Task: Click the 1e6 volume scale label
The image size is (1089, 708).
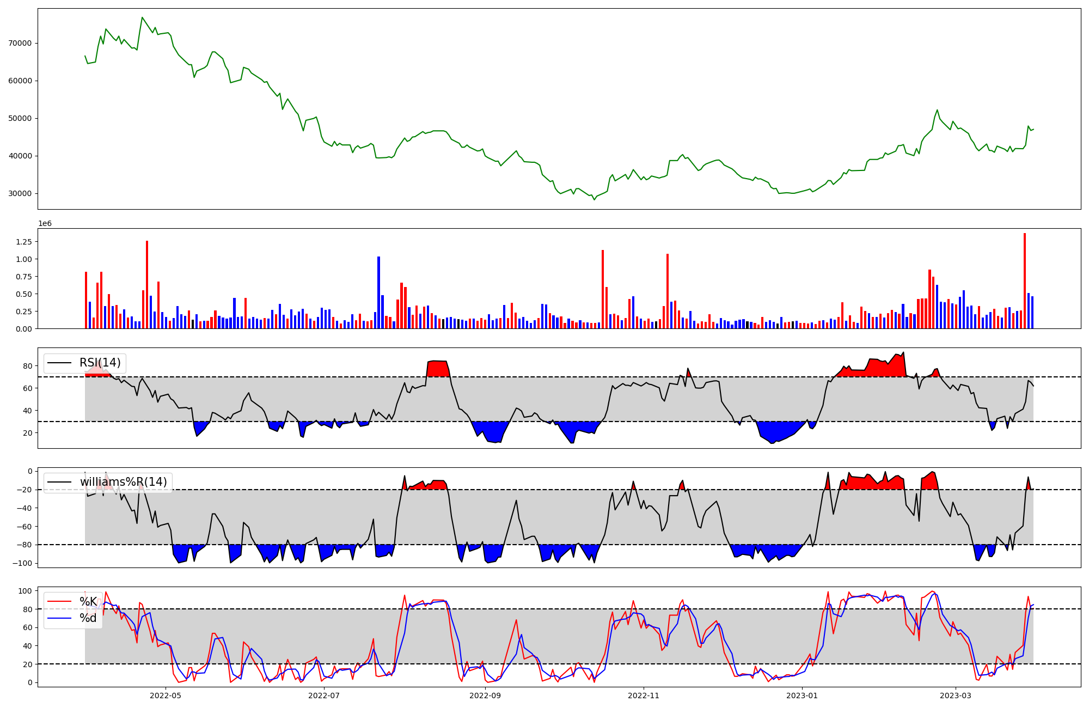Action: 45,224
